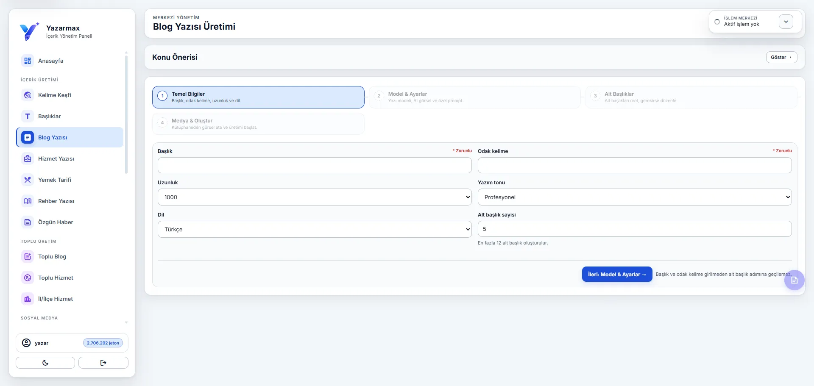Click the Alt başlık sayisi field
The height and width of the screenshot is (386, 814).
point(635,229)
